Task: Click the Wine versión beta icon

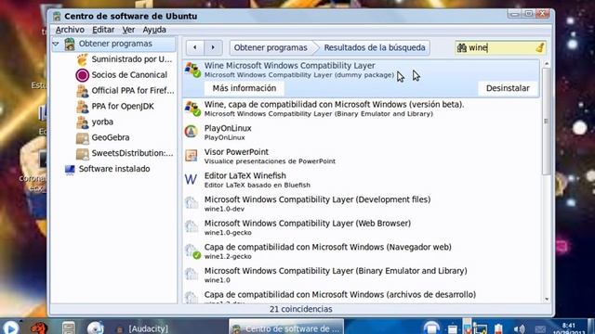Action: (192, 109)
